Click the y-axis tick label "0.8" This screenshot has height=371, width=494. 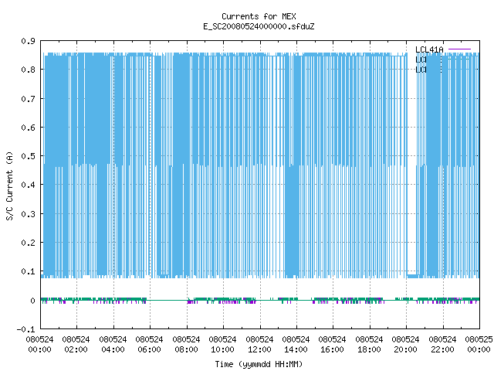[x=28, y=70]
